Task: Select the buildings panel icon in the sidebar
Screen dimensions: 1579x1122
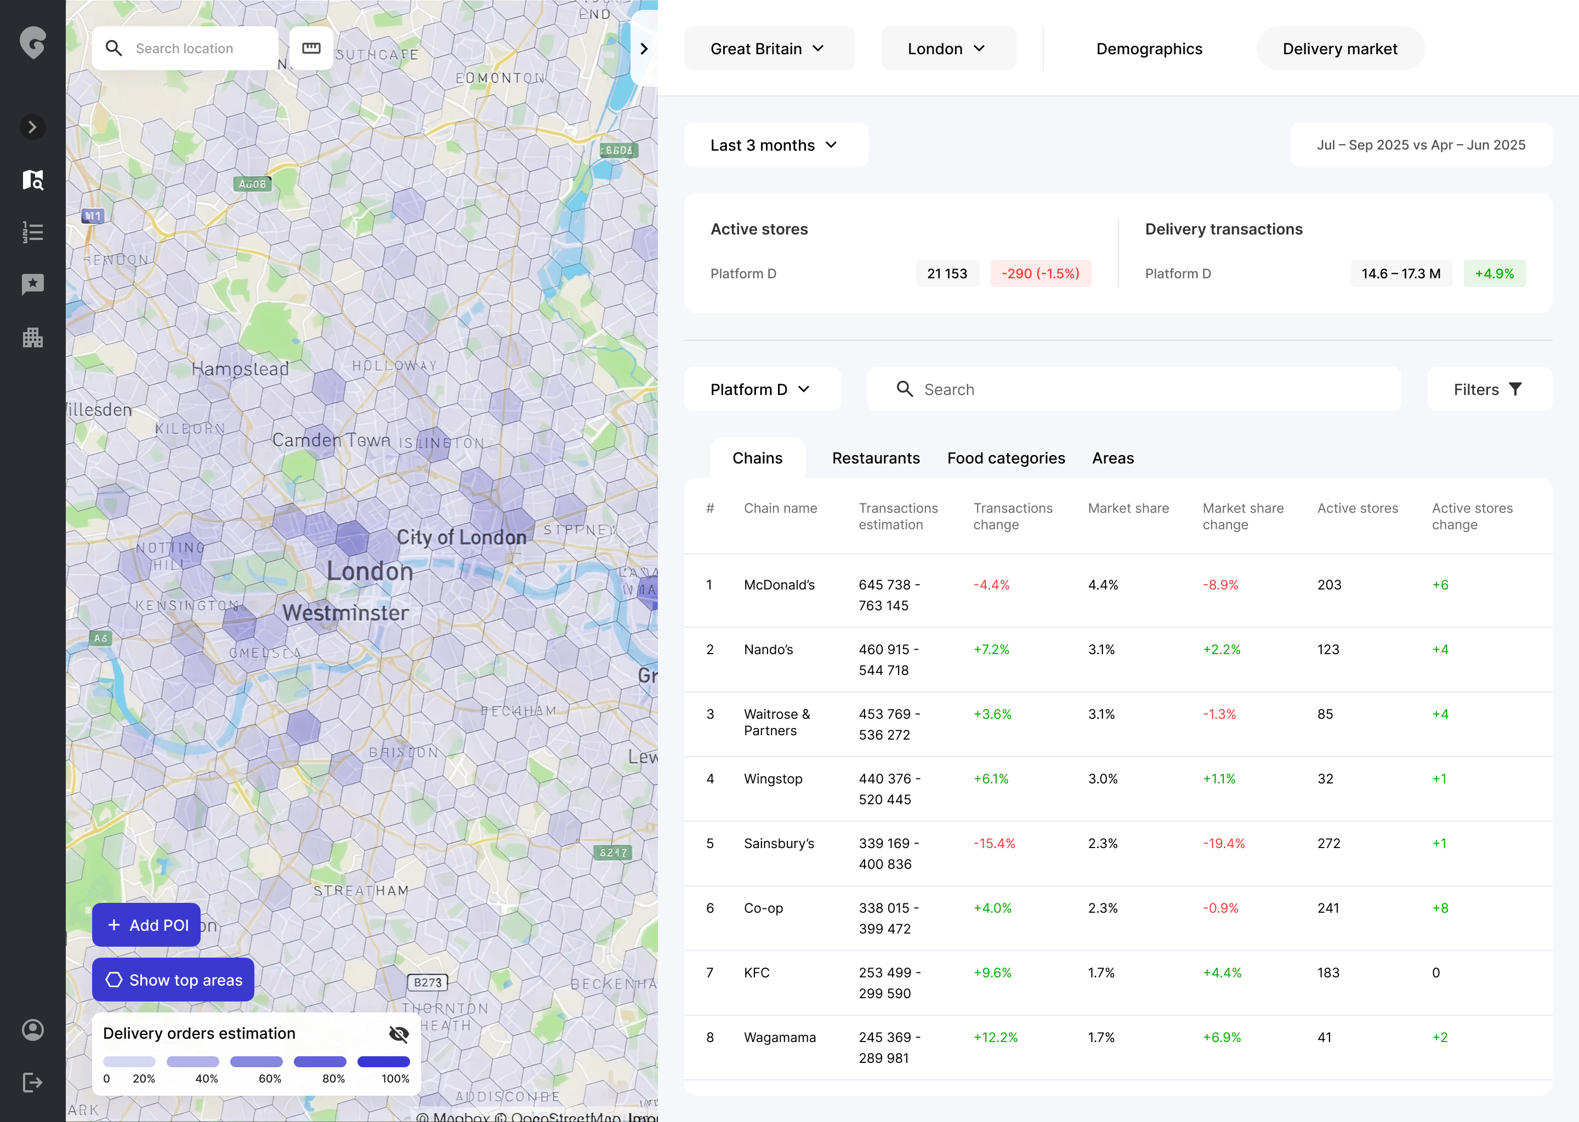Action: click(32, 337)
